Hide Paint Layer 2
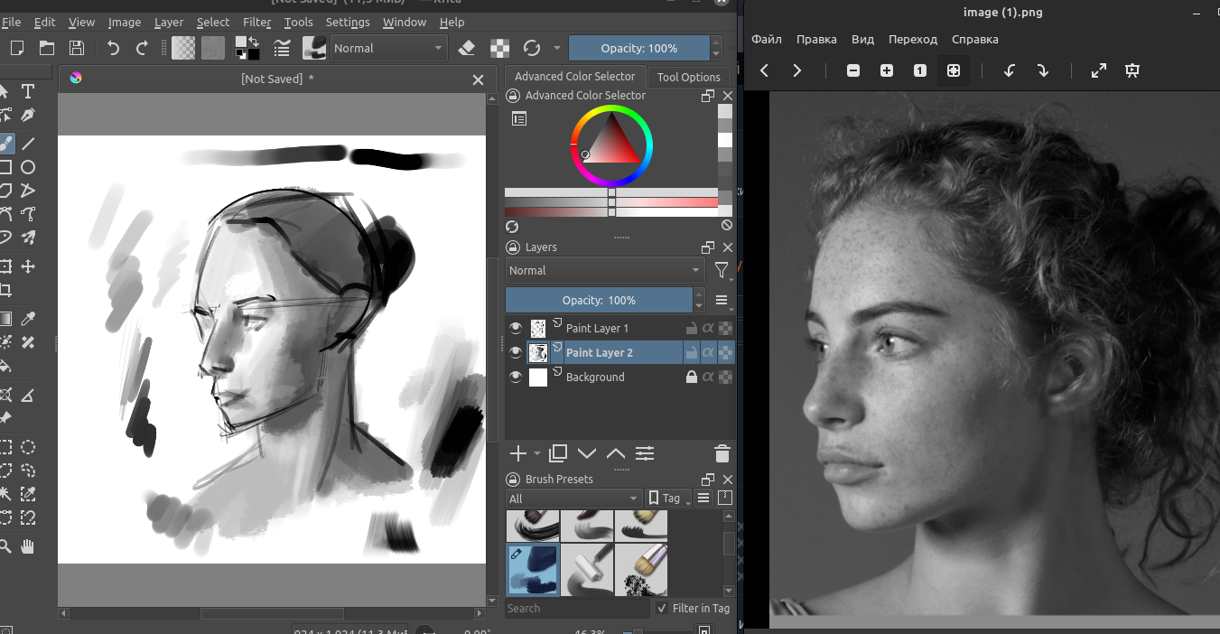This screenshot has width=1220, height=634. pos(516,352)
